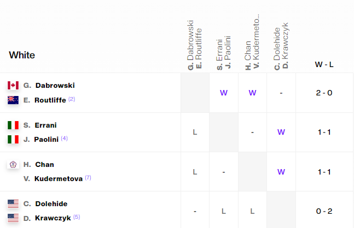Open V. Kudermetova player profile
This screenshot has height=228, width=354.
(x=53, y=178)
